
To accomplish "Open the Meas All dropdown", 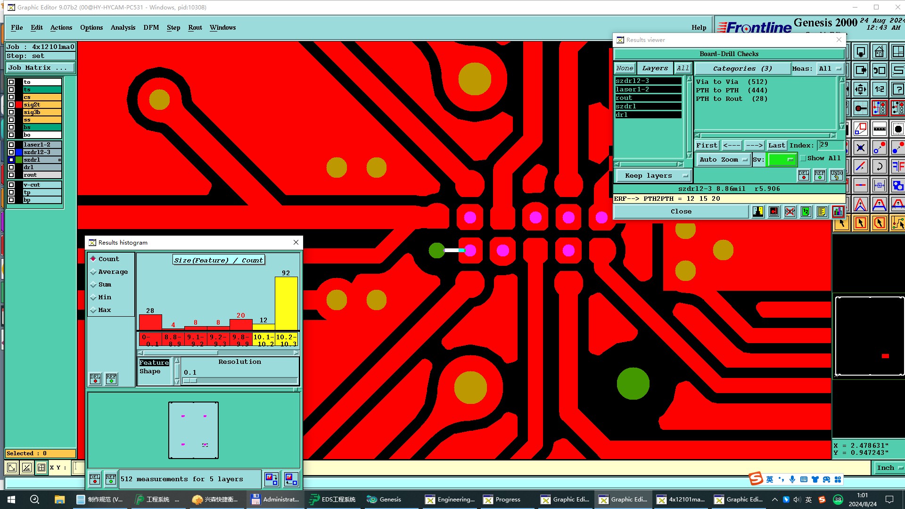I will [x=830, y=68].
